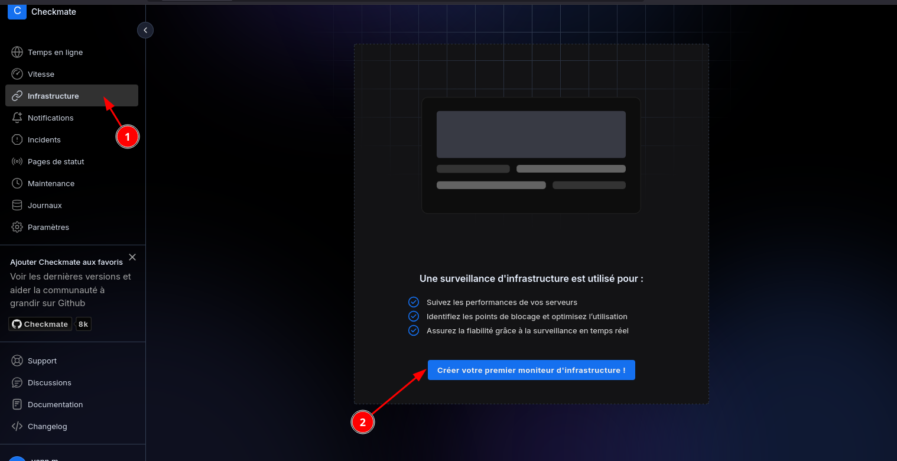Click the Maintenance clock icon
The image size is (897, 461).
tap(17, 183)
